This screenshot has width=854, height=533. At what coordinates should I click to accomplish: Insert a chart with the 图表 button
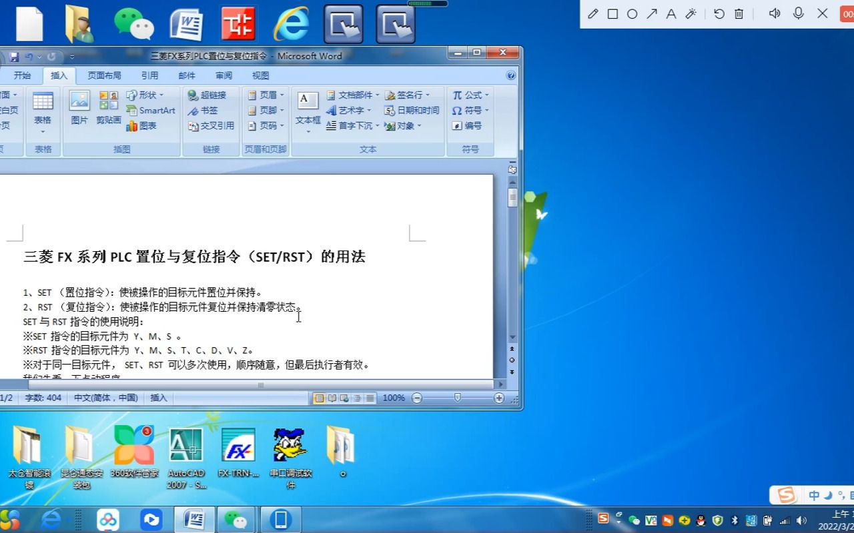pyautogui.click(x=141, y=125)
